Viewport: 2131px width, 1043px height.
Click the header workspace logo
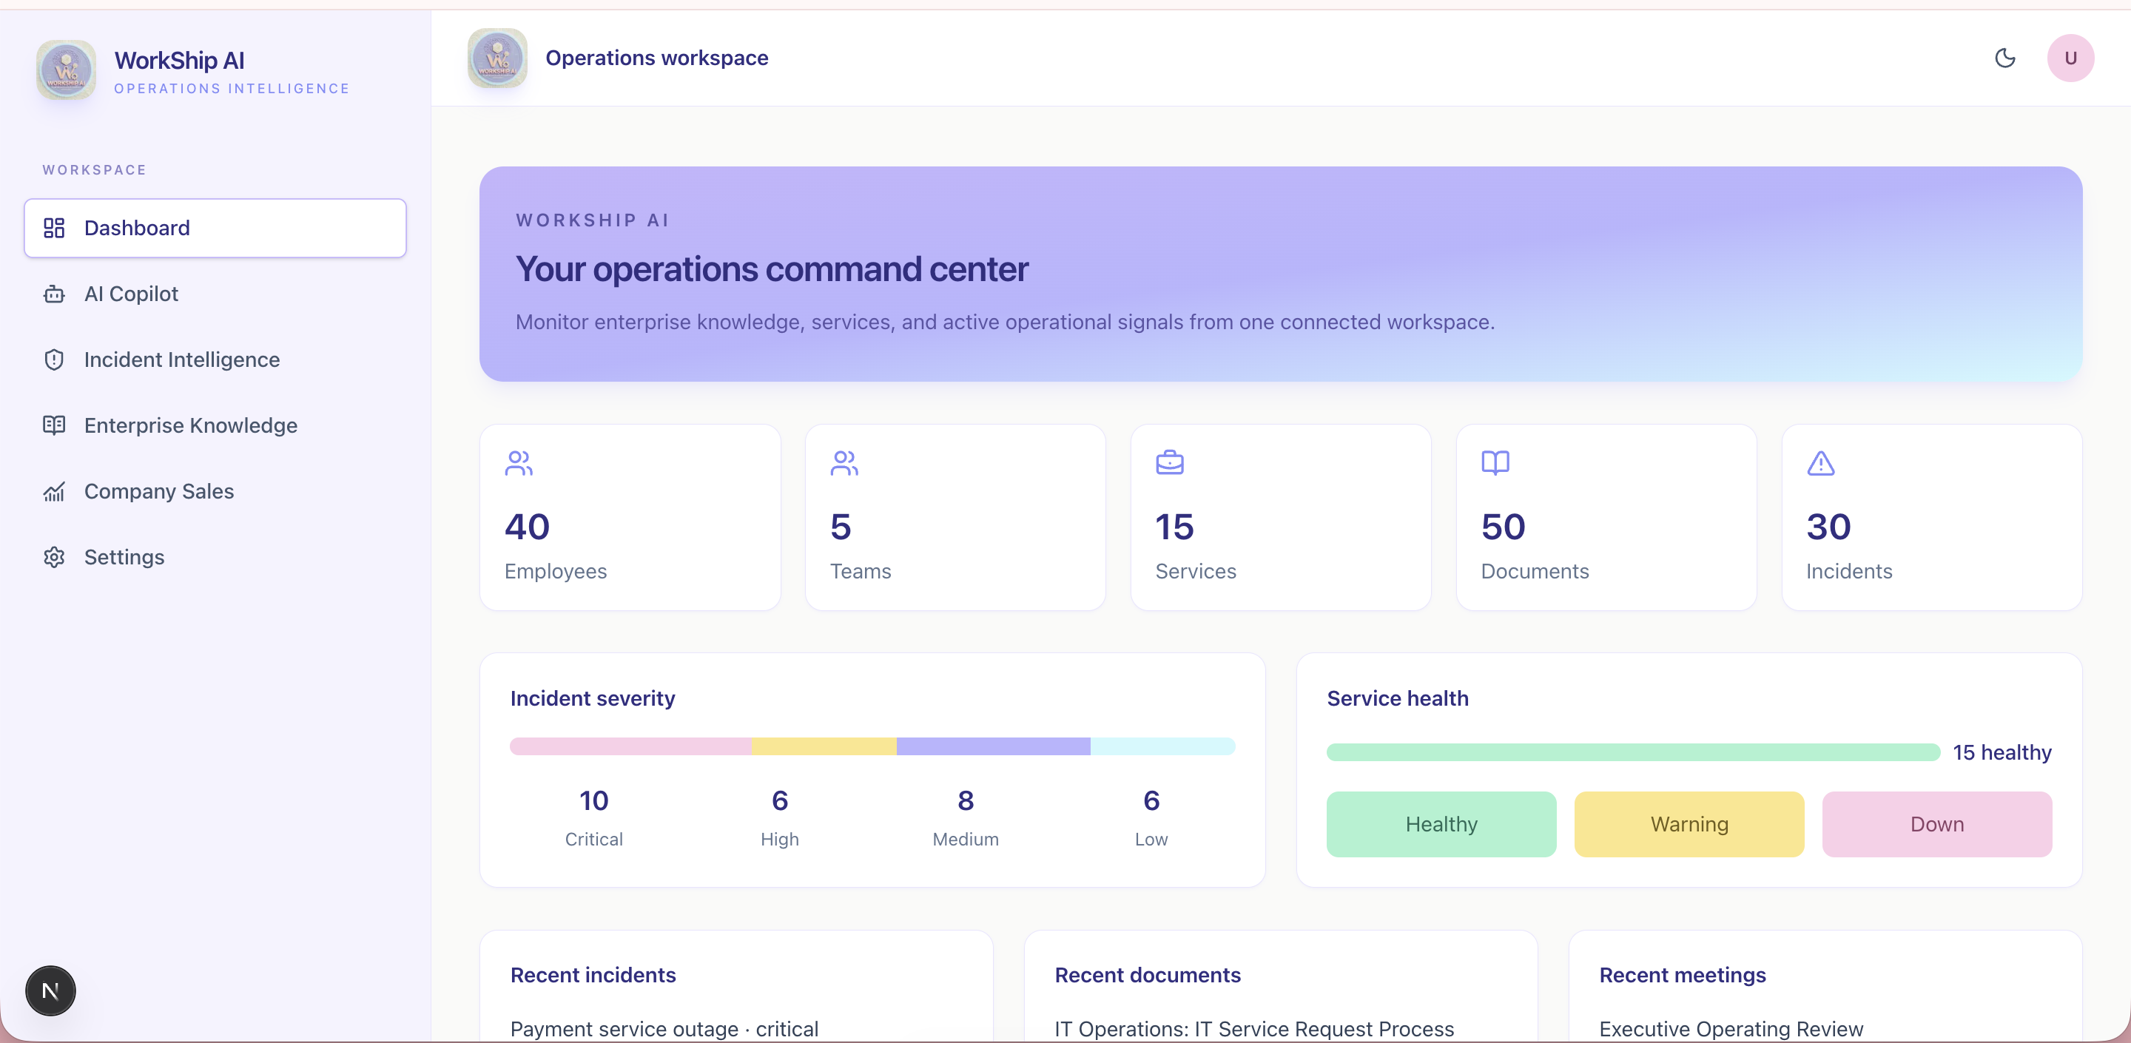[x=497, y=58]
